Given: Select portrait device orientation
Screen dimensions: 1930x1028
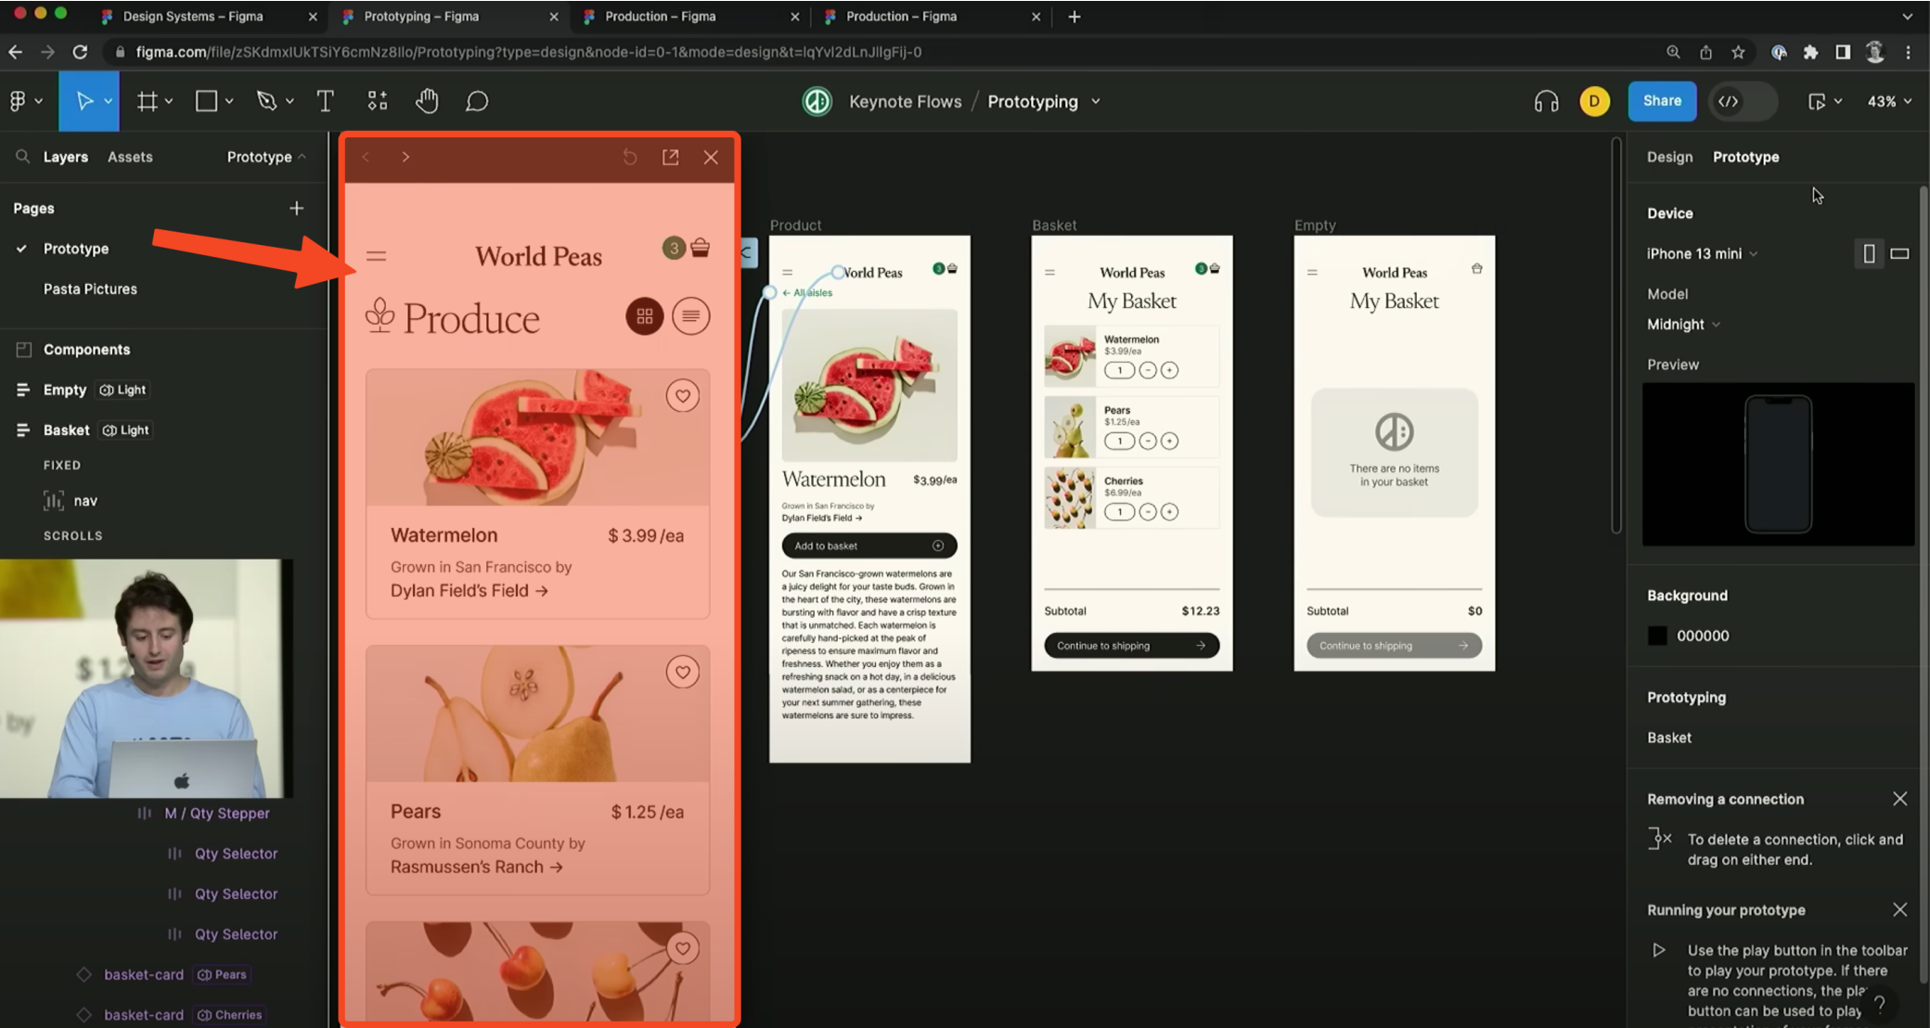Looking at the screenshot, I should coord(1869,253).
